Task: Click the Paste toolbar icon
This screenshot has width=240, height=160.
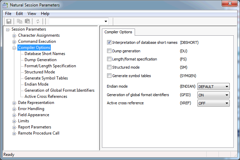Action: [27, 21]
